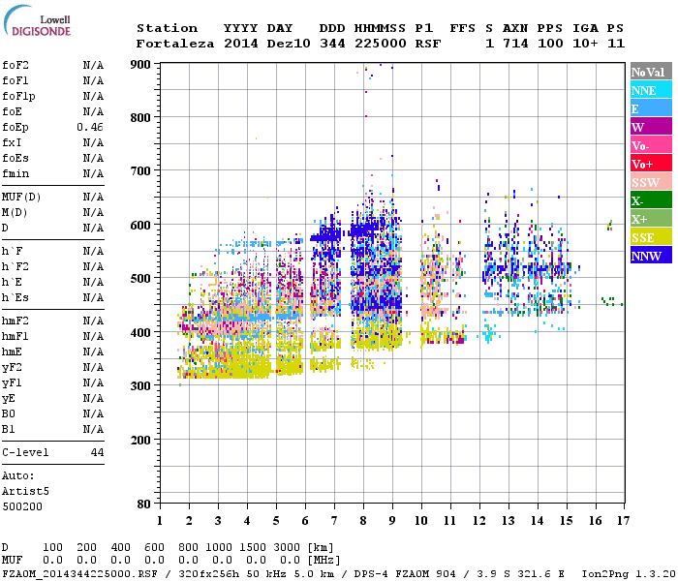Click the time value 225000
This screenshot has width=678, height=581.
click(x=381, y=44)
